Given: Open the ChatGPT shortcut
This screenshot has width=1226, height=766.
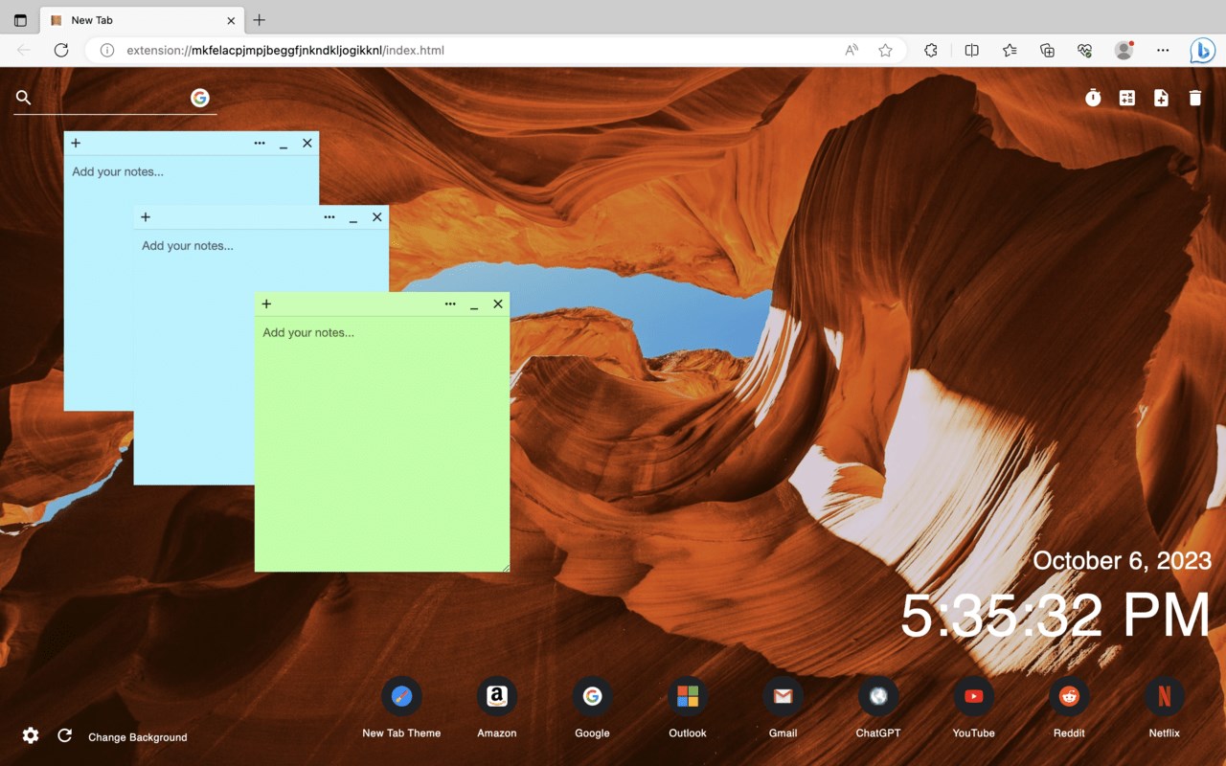Looking at the screenshot, I should coord(878,707).
